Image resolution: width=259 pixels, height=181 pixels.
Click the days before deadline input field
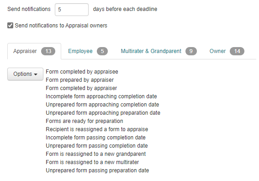[72, 10]
